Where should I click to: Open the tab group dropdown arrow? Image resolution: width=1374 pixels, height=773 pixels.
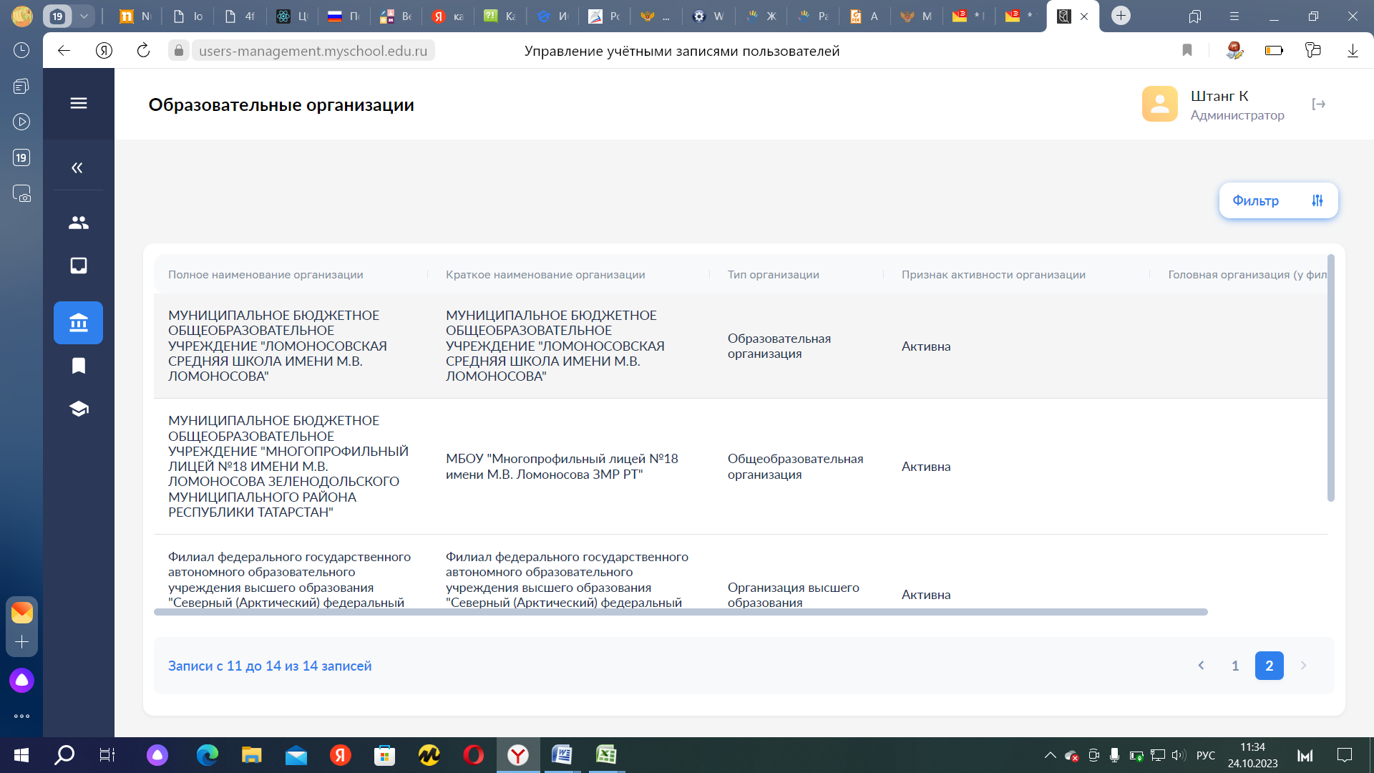(84, 16)
